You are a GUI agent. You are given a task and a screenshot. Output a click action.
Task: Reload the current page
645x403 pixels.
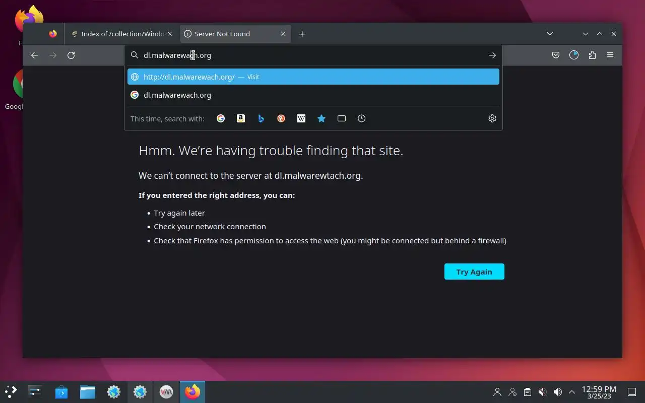[71, 55]
